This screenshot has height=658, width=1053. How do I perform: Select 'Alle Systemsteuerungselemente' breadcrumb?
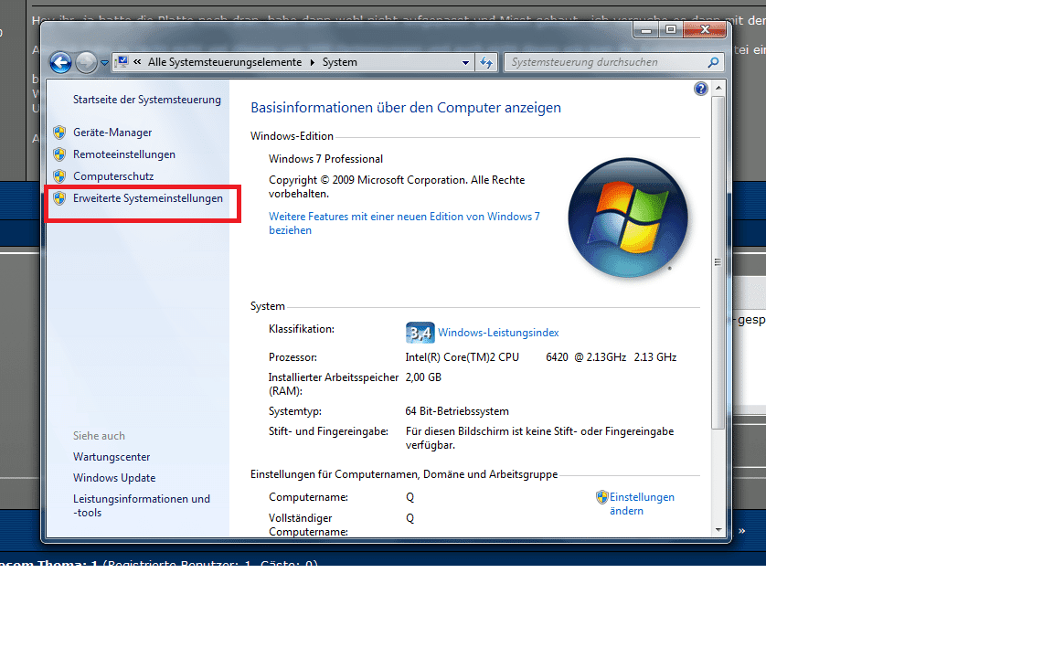pos(224,62)
